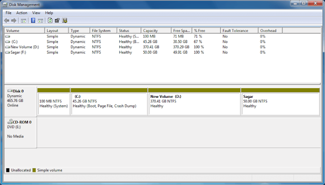Screen dimensions: 325x185
Task: Click the Refresh toolbar icon
Action: coord(50,20)
